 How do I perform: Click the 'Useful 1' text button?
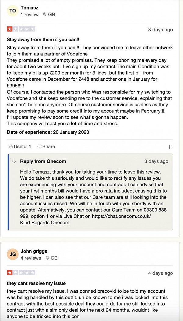tap(22, 146)
